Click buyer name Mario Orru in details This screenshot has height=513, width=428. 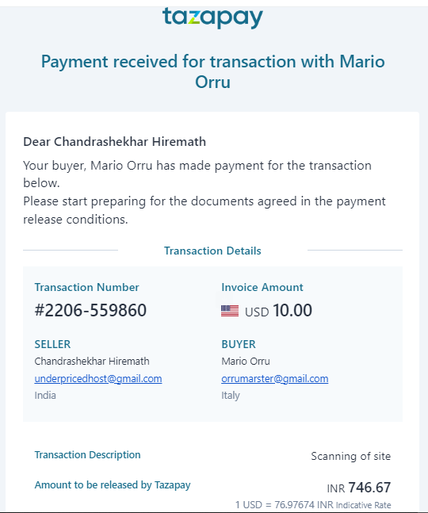[x=246, y=362]
